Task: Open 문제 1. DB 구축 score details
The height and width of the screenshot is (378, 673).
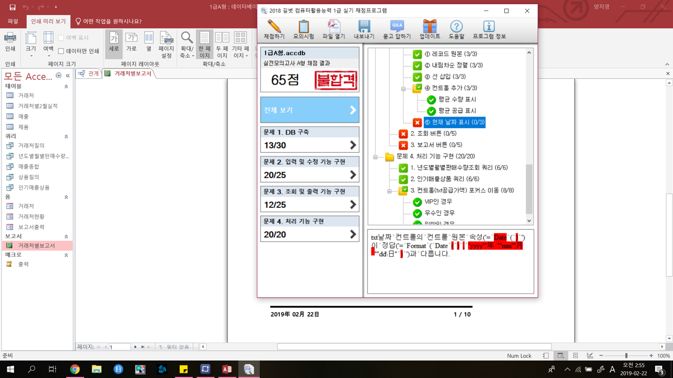Action: (310, 140)
